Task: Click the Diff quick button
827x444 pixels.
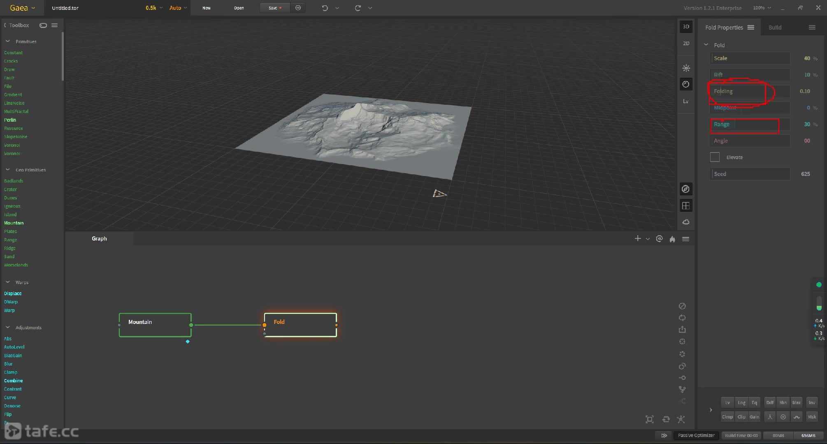Action: pyautogui.click(x=770, y=402)
